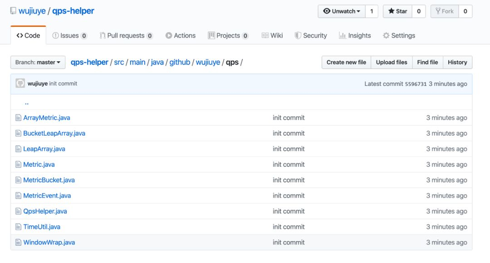Viewport: 490px width, 263px height.
Task: Open the qps-helper repository title link
Action: pyautogui.click(x=73, y=11)
